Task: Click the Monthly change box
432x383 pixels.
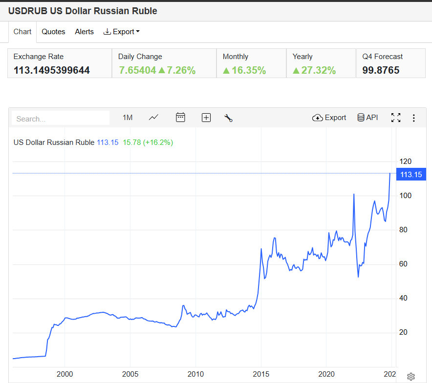Action: 251,63
